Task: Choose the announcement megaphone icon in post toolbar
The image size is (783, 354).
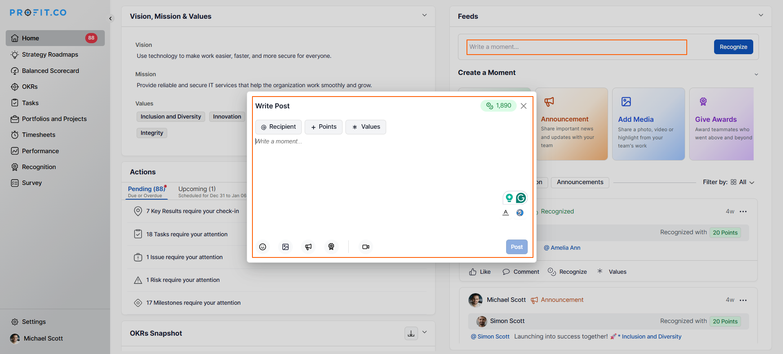Action: (308, 247)
